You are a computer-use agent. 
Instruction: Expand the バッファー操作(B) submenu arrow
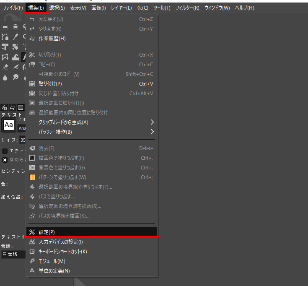coord(152,132)
